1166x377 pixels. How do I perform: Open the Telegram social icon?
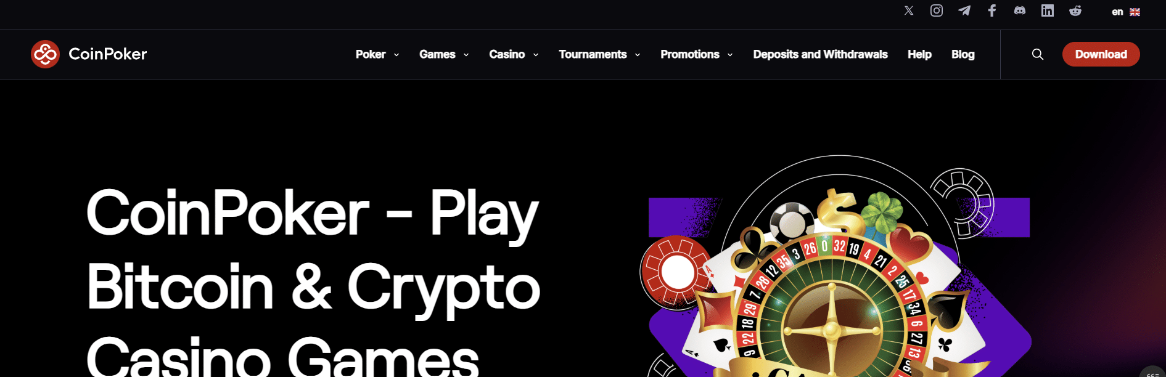point(964,10)
